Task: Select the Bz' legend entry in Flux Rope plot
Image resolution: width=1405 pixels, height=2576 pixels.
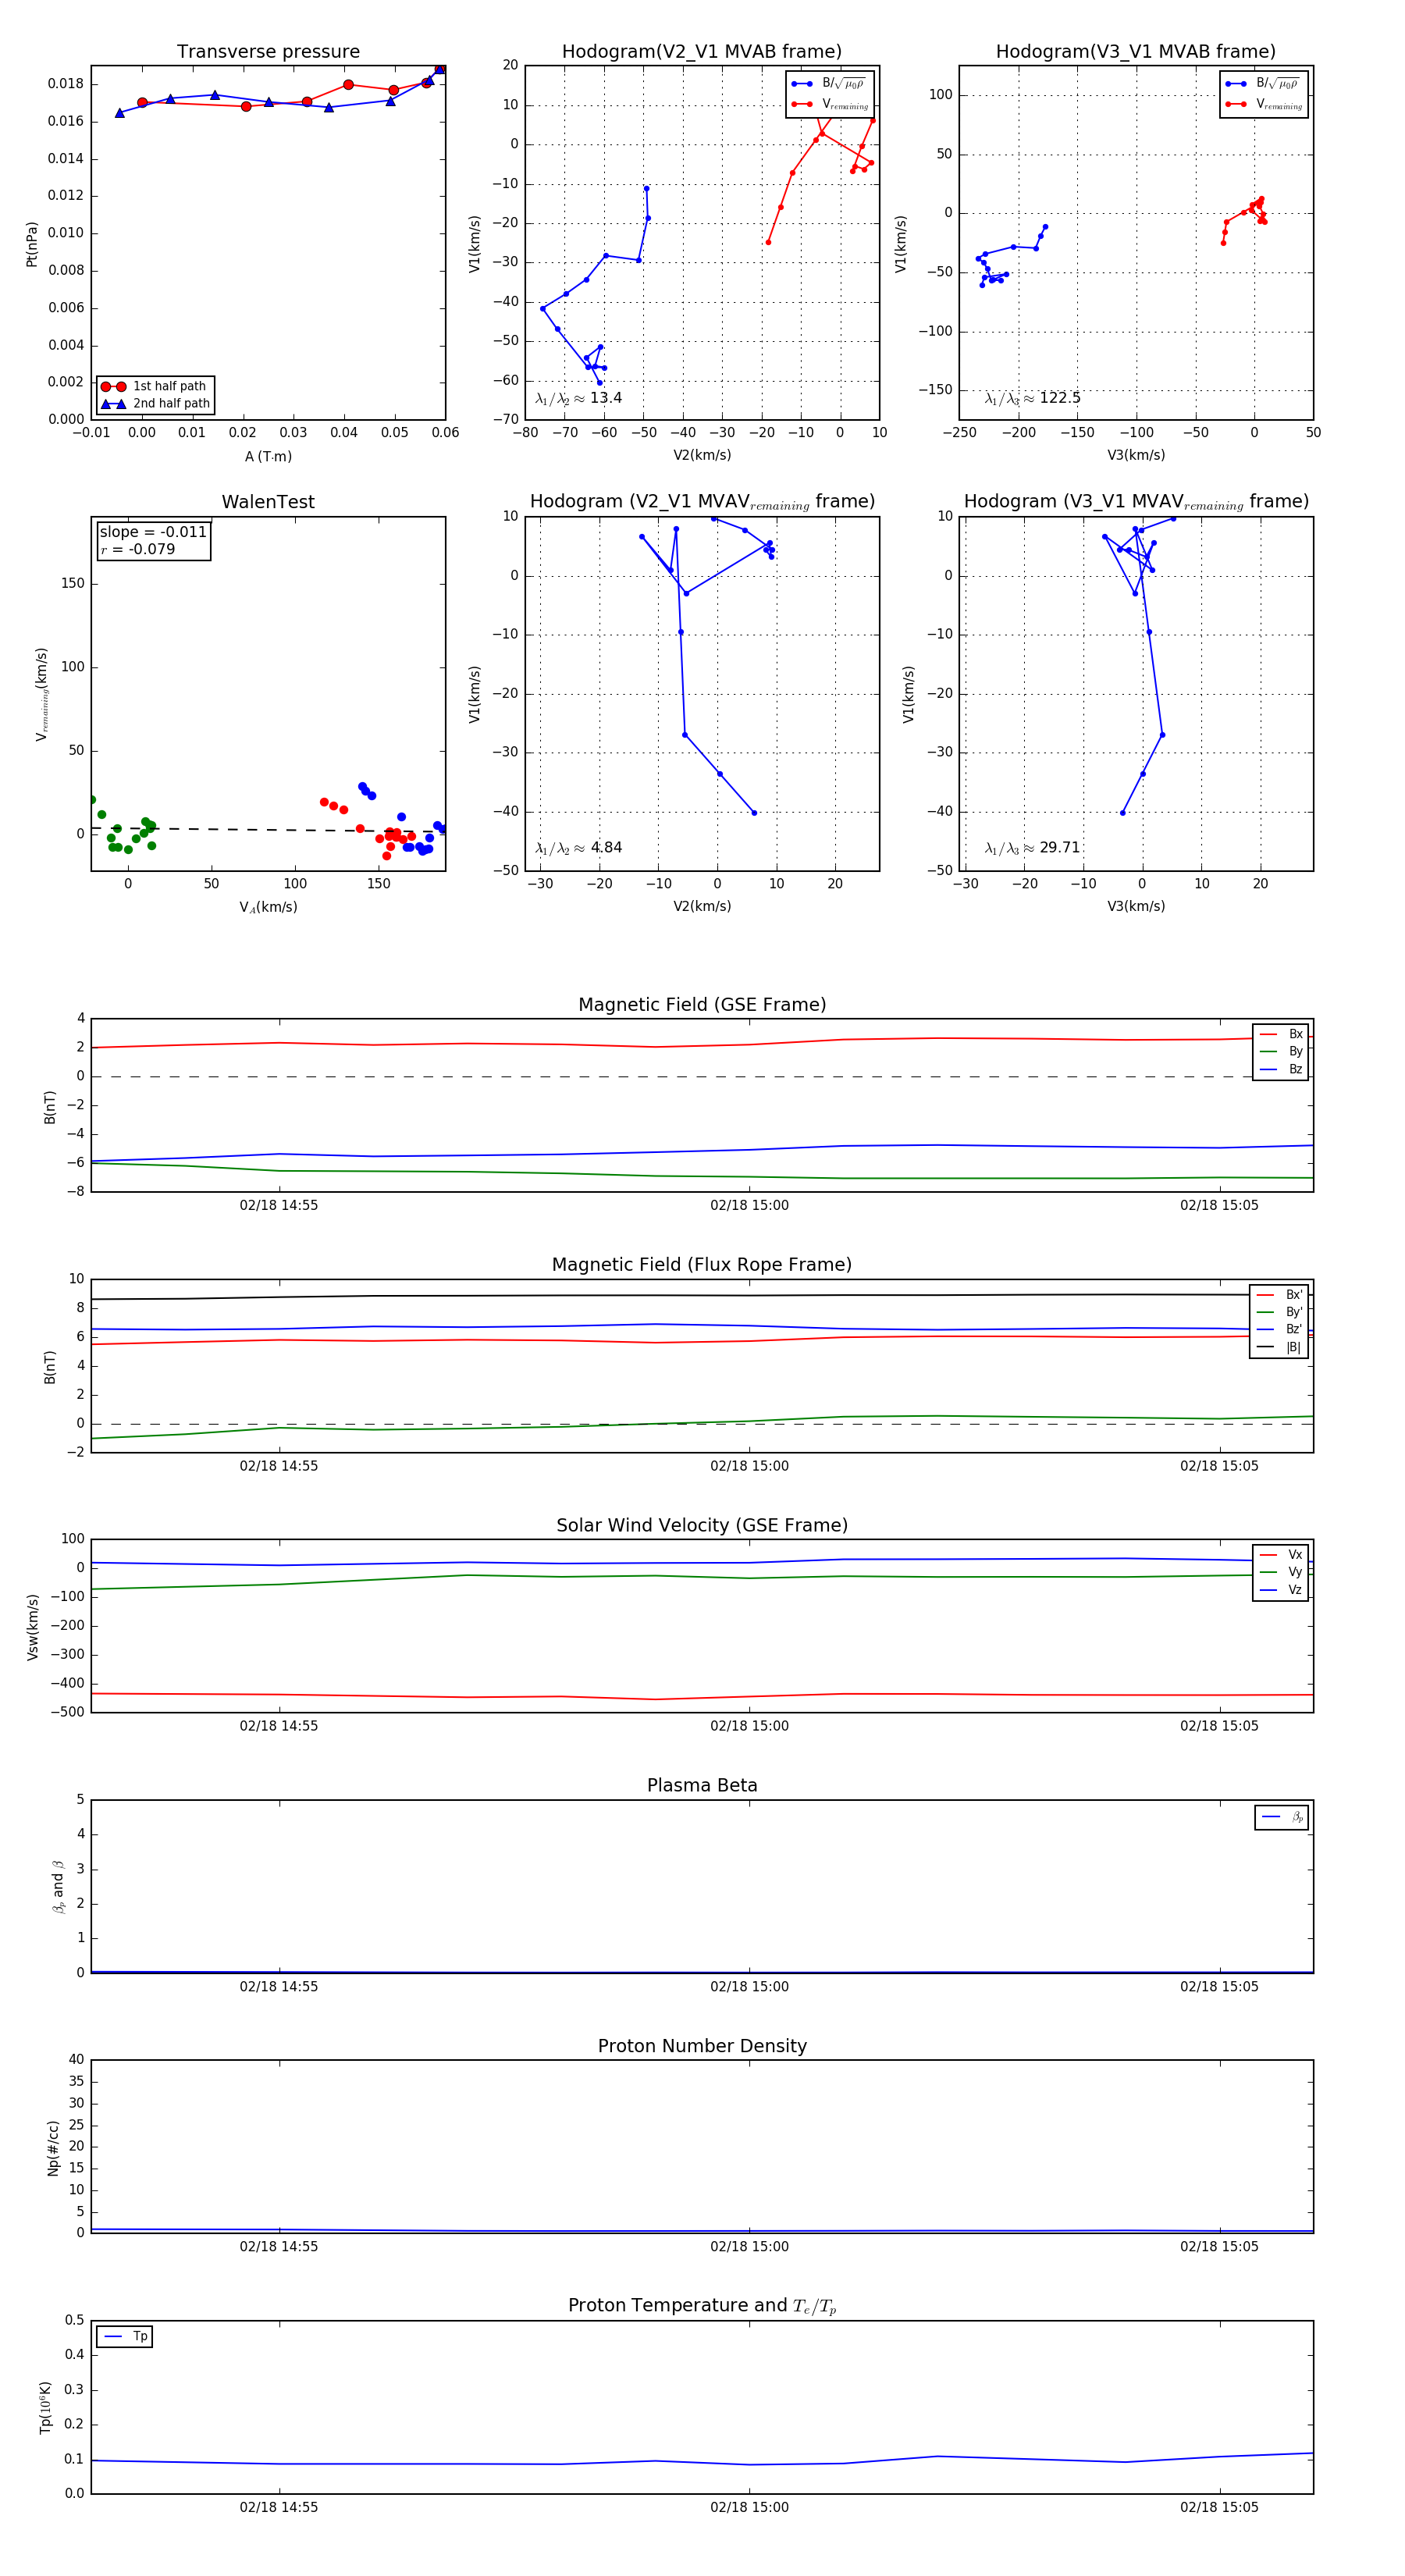Action: click(x=1279, y=1329)
